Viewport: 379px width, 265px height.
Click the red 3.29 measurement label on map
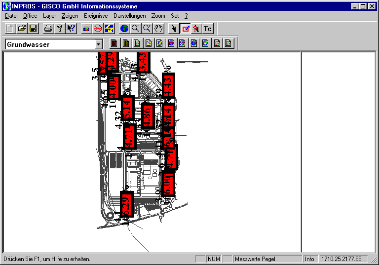click(127, 204)
